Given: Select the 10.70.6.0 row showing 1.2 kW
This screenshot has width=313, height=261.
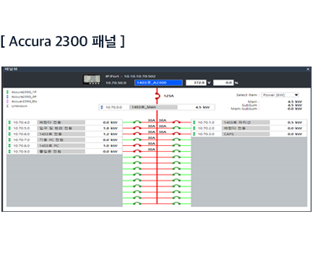Looking at the screenshot, I should click(64, 134).
